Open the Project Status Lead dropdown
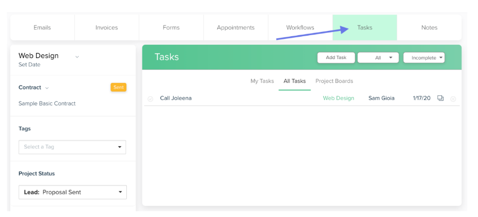Screen dimensions: 478x217 click(73, 193)
